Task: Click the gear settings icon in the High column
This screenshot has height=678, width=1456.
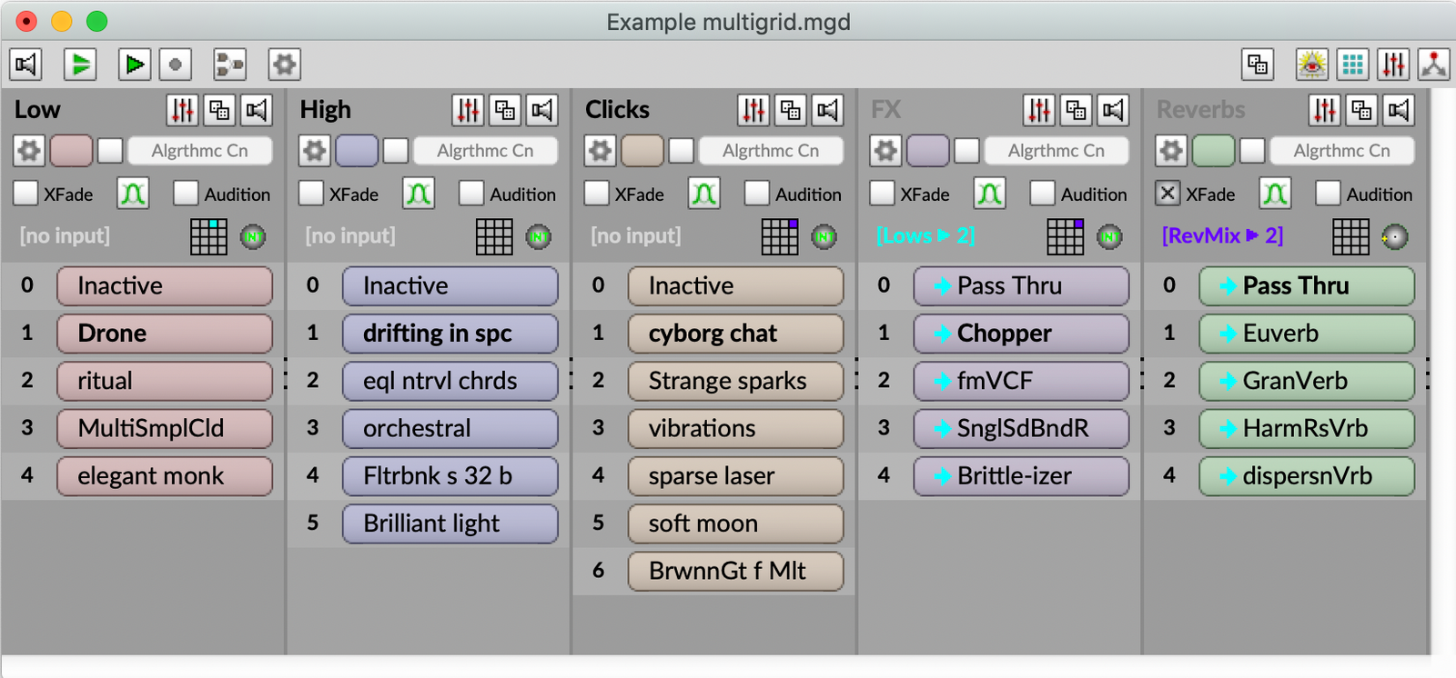Action: 314,150
